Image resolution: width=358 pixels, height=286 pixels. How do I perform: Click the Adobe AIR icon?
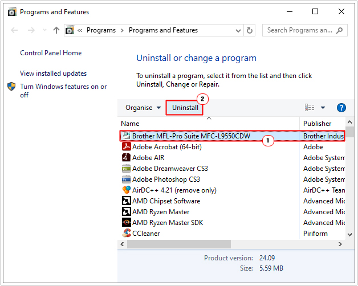coord(126,157)
